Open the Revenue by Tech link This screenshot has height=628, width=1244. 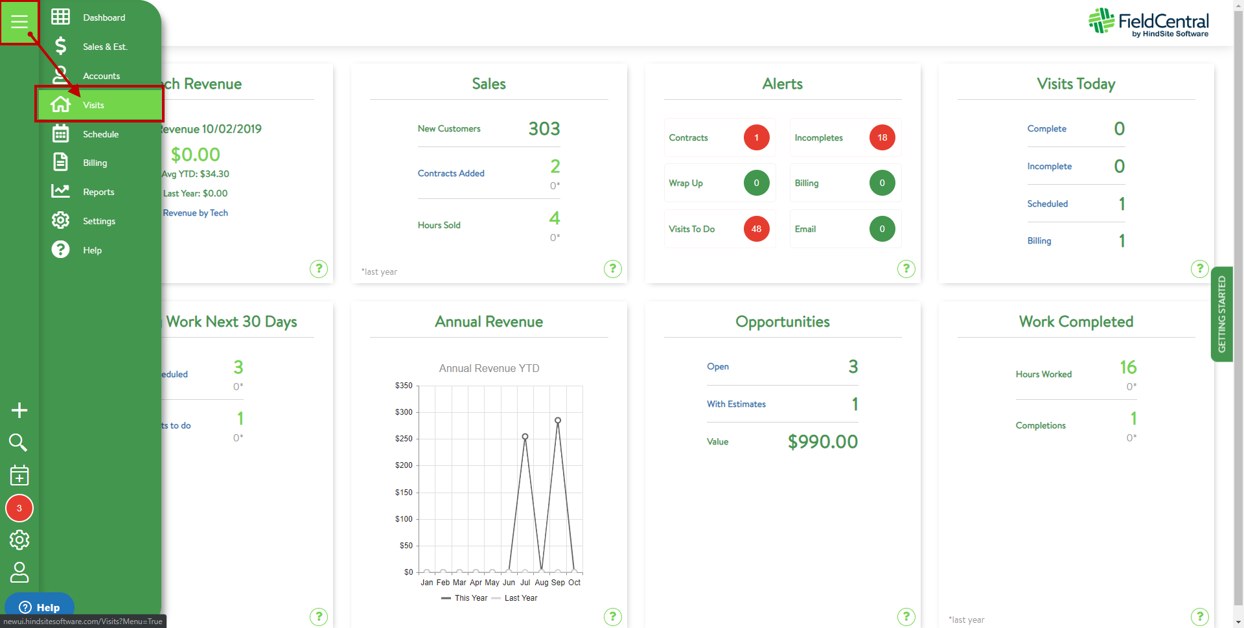coord(195,213)
